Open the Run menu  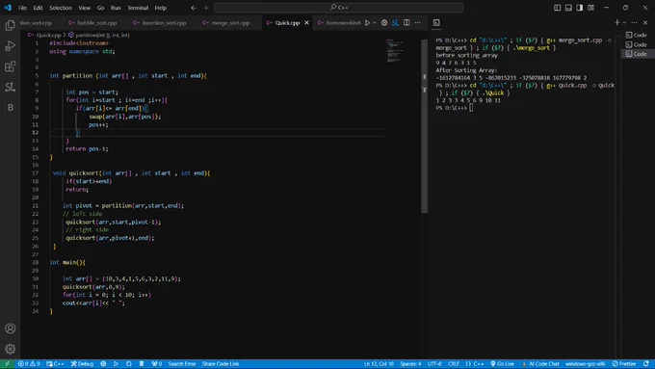coord(116,8)
